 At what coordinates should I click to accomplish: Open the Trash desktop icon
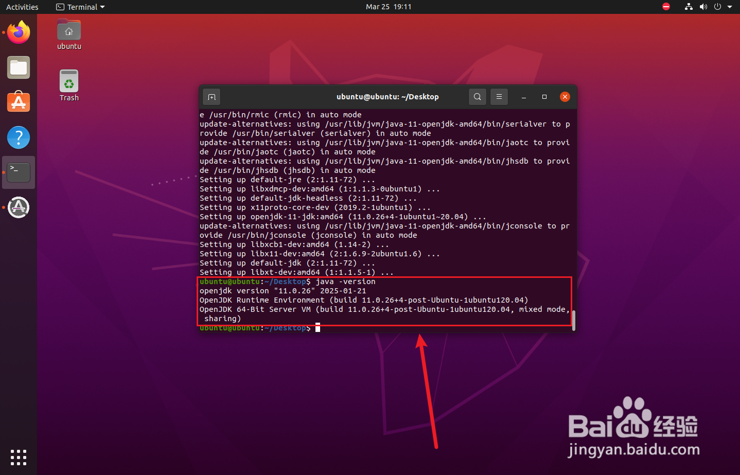[69, 85]
